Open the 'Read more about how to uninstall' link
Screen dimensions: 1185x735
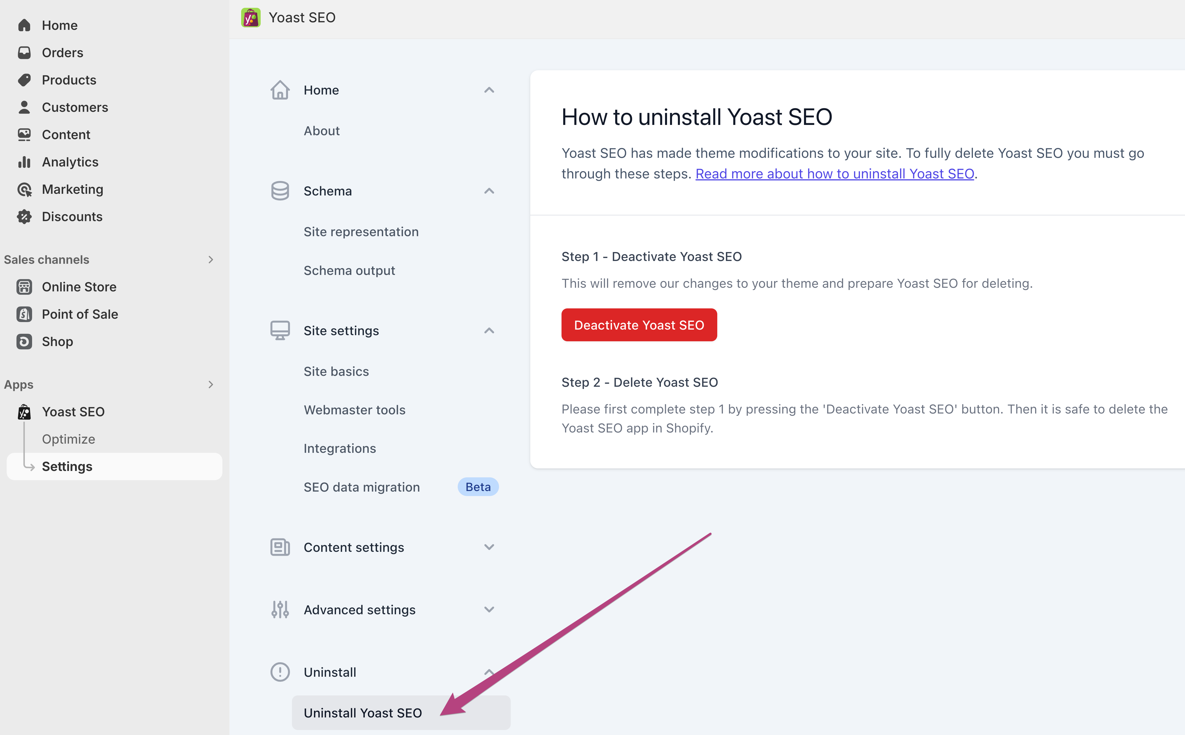pyautogui.click(x=834, y=174)
